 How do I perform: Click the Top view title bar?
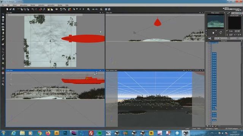pyautogui.click(x=55, y=12)
